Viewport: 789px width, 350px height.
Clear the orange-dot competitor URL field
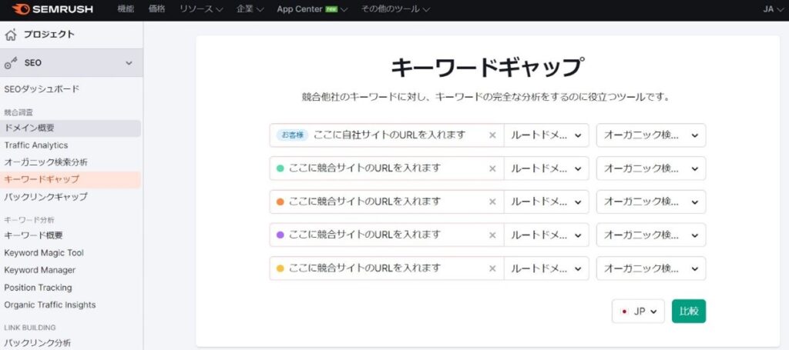492,202
